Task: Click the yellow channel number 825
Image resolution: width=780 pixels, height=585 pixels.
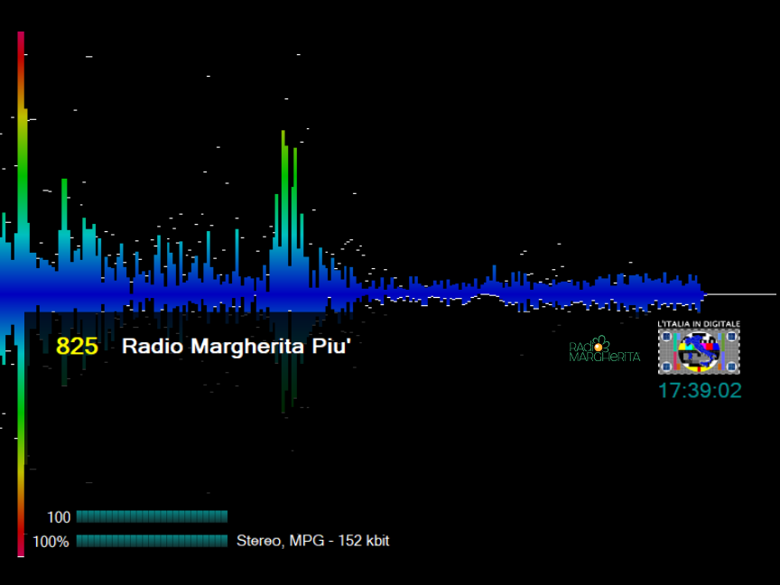Action: click(x=77, y=346)
